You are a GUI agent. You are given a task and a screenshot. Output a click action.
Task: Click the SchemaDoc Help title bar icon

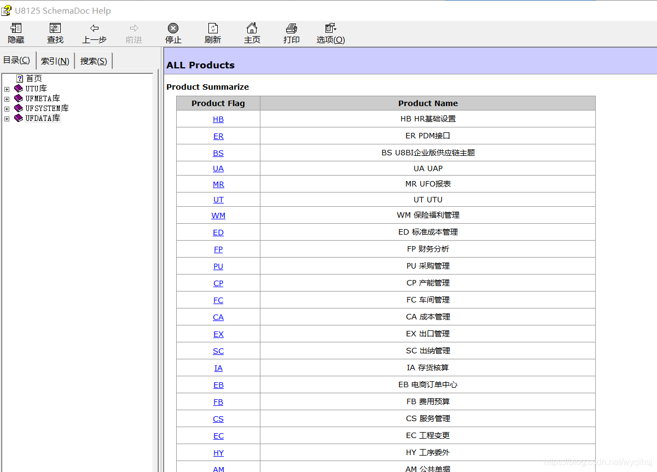click(6, 10)
